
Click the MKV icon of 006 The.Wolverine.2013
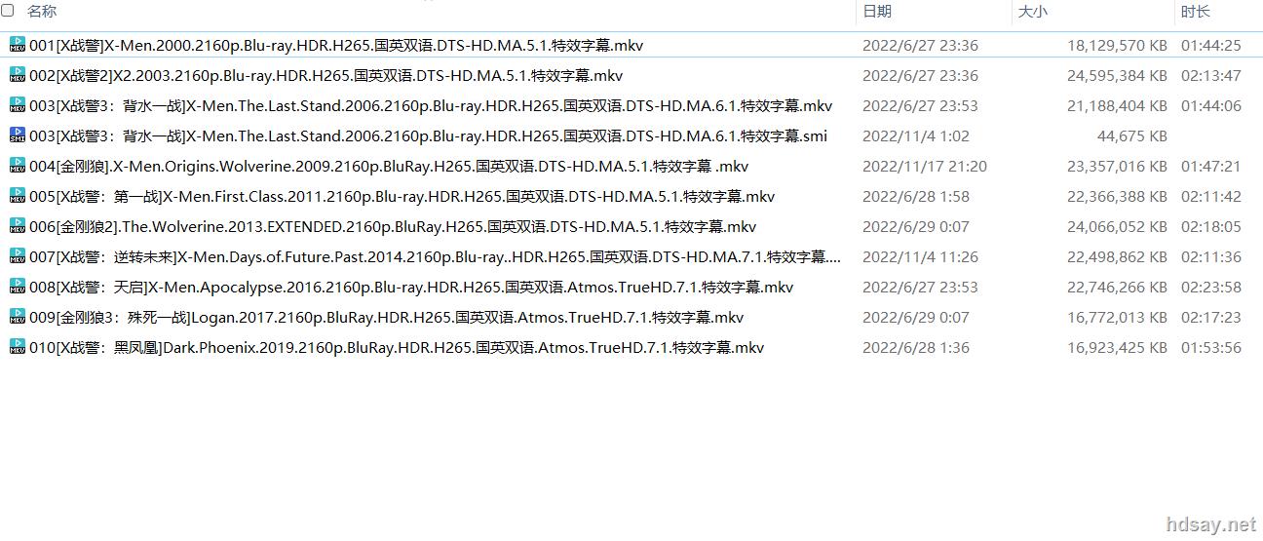18,226
